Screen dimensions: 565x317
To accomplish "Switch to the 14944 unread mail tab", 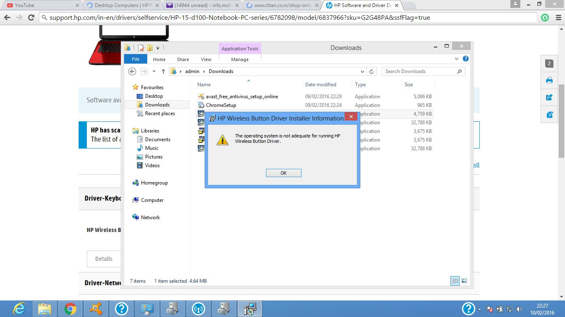I will click(201, 5).
